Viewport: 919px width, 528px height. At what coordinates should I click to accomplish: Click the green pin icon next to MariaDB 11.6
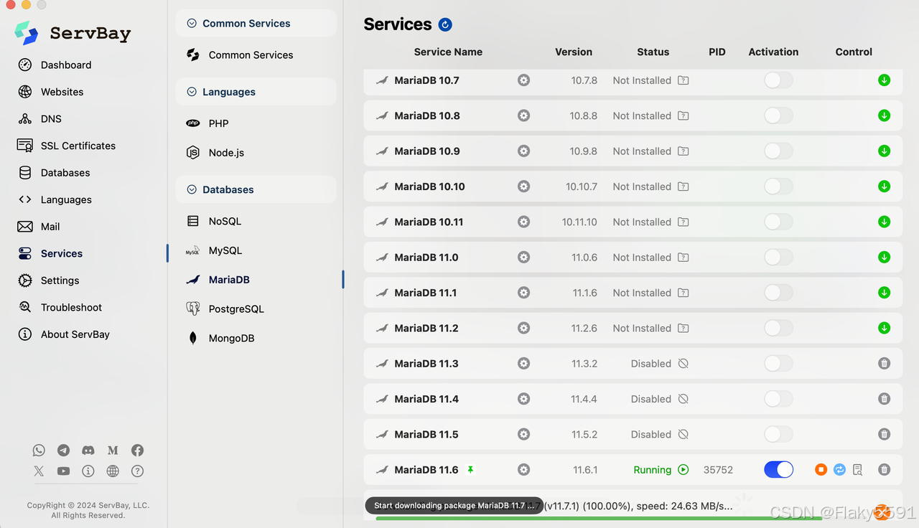click(470, 470)
